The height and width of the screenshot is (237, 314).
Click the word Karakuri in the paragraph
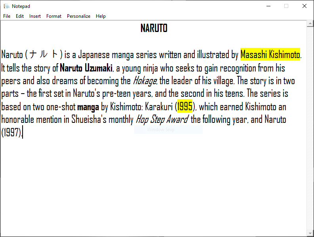159,107
